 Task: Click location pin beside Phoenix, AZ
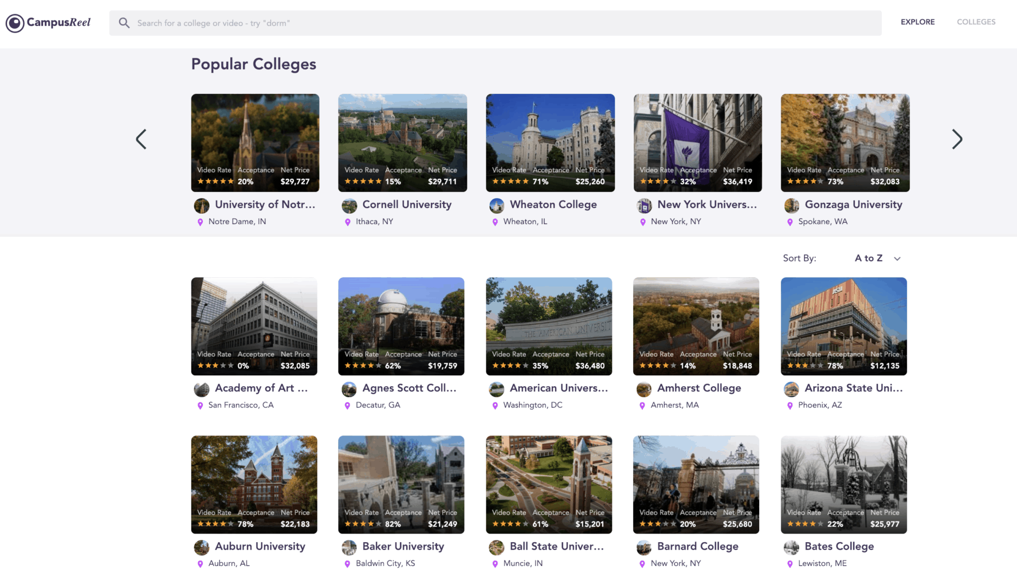click(x=790, y=406)
